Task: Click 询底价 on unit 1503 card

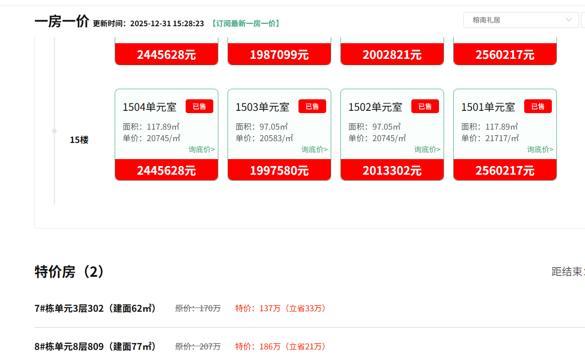Action: (x=314, y=149)
